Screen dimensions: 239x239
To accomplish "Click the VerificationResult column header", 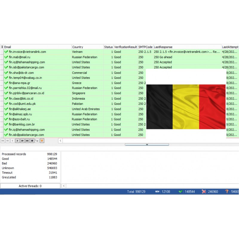I will pyautogui.click(x=125, y=47).
